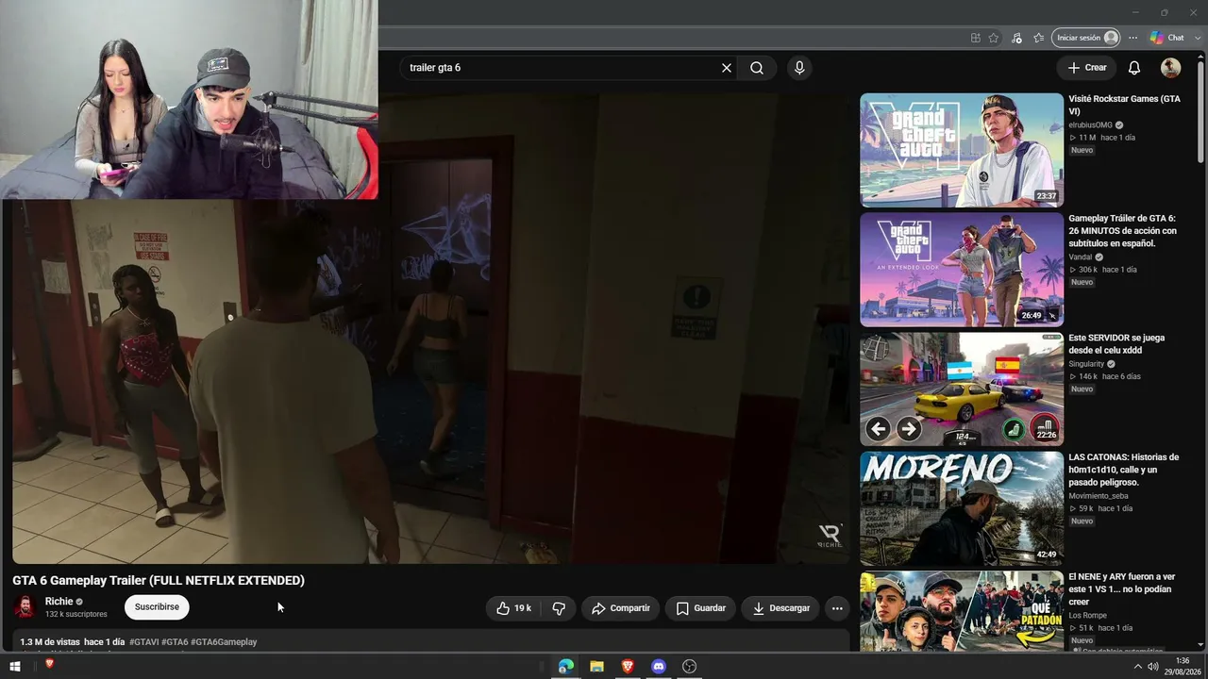This screenshot has width=1208, height=679.
Task: Click the Brave icon next to Start
Action: (x=49, y=664)
